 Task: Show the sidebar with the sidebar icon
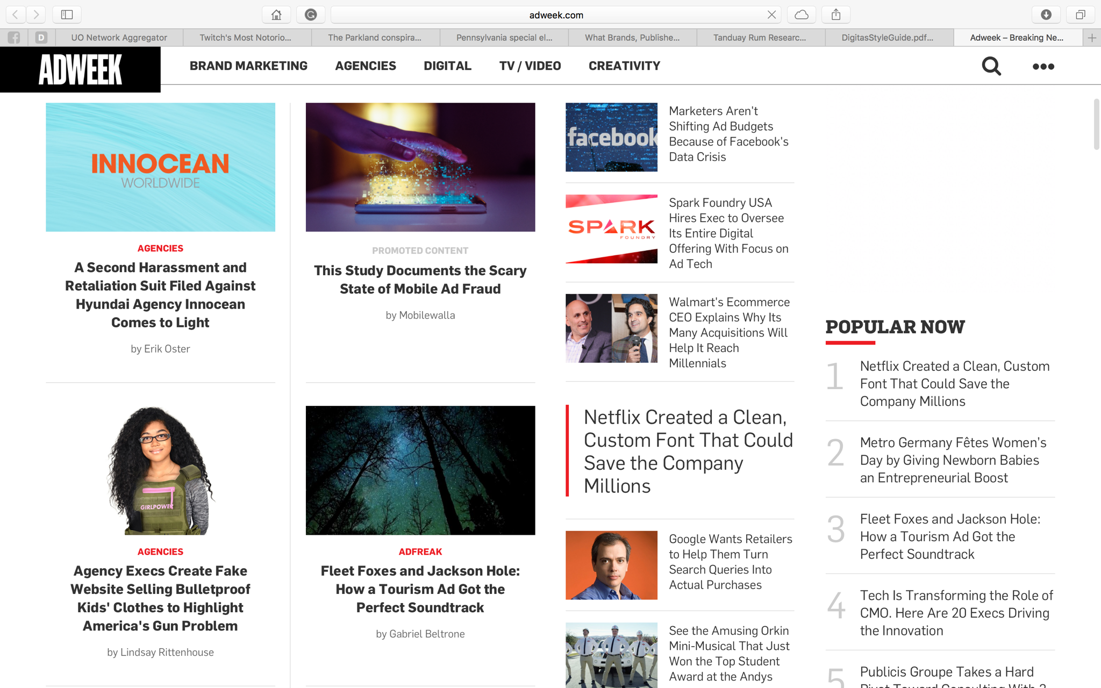[67, 15]
